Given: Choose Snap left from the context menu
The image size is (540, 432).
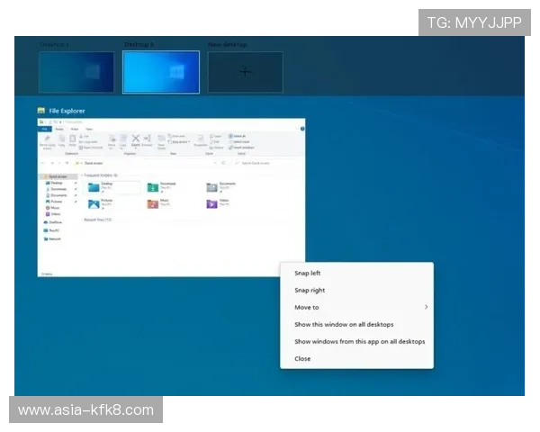Looking at the screenshot, I should 308,274.
